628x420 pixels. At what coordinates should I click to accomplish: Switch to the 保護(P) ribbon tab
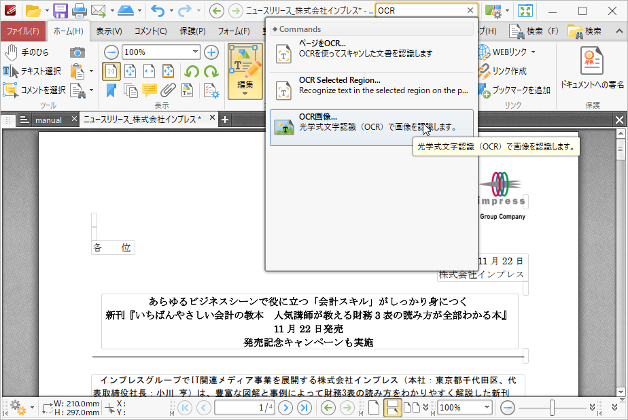point(192,31)
